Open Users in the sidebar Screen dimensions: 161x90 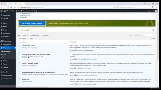pyautogui.click(x=5, y=61)
